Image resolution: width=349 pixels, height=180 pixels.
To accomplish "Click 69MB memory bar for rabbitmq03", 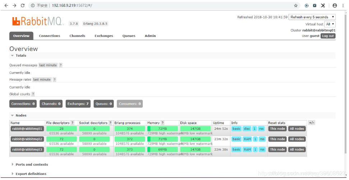I will [x=162, y=150].
